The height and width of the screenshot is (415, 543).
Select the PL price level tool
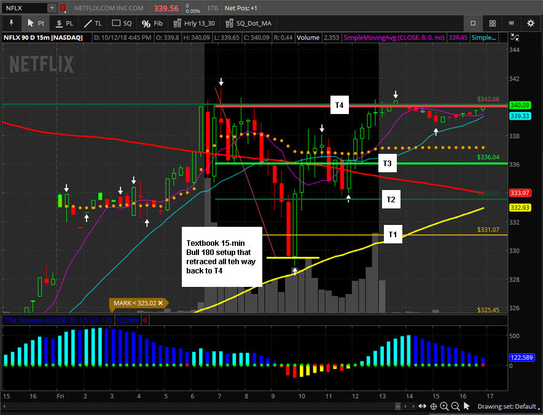point(64,23)
